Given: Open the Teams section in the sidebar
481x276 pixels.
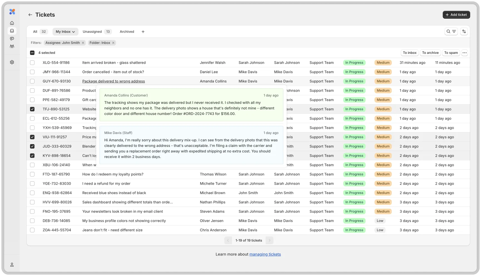Looking at the screenshot, I should click(12, 46).
